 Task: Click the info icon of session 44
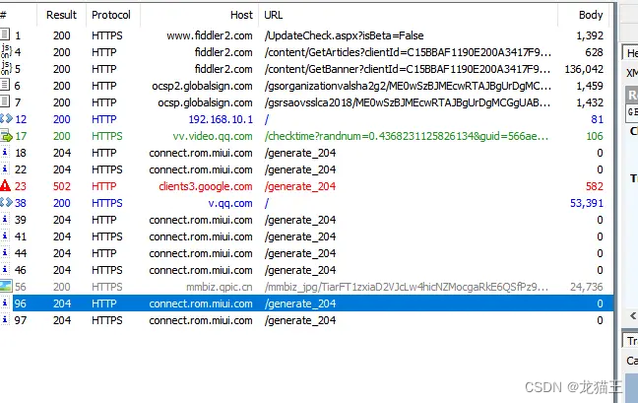point(5,252)
